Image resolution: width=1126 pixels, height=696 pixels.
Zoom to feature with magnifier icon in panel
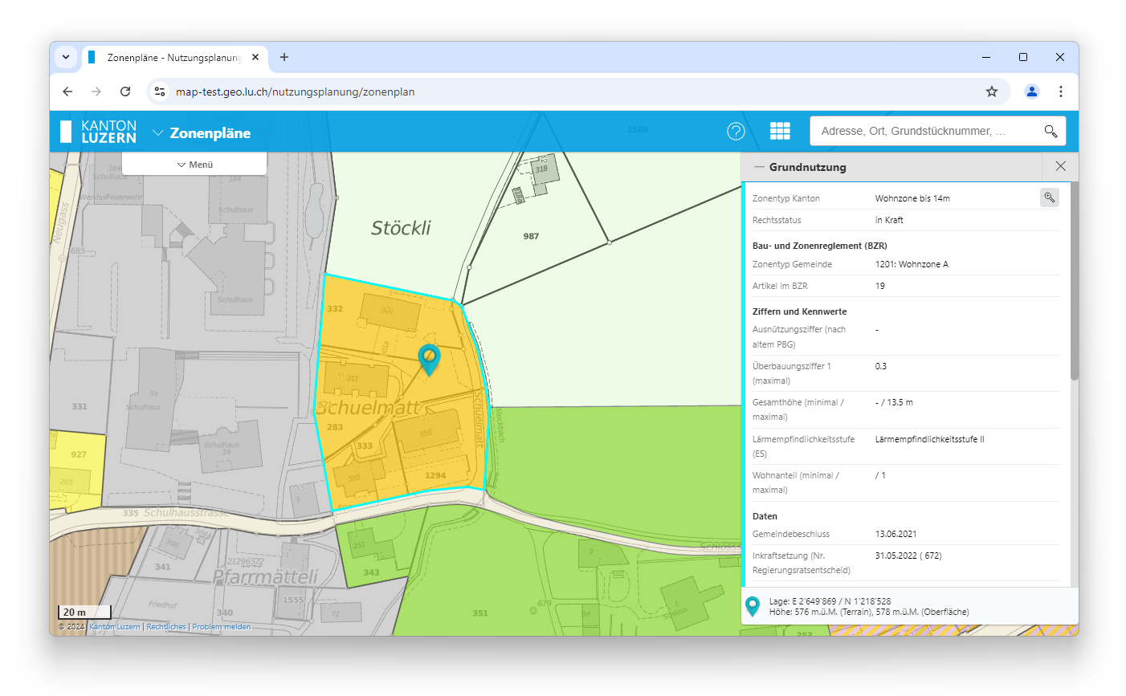[1049, 197]
